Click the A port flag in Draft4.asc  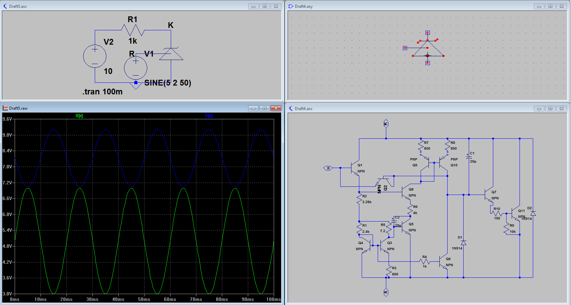(386, 292)
